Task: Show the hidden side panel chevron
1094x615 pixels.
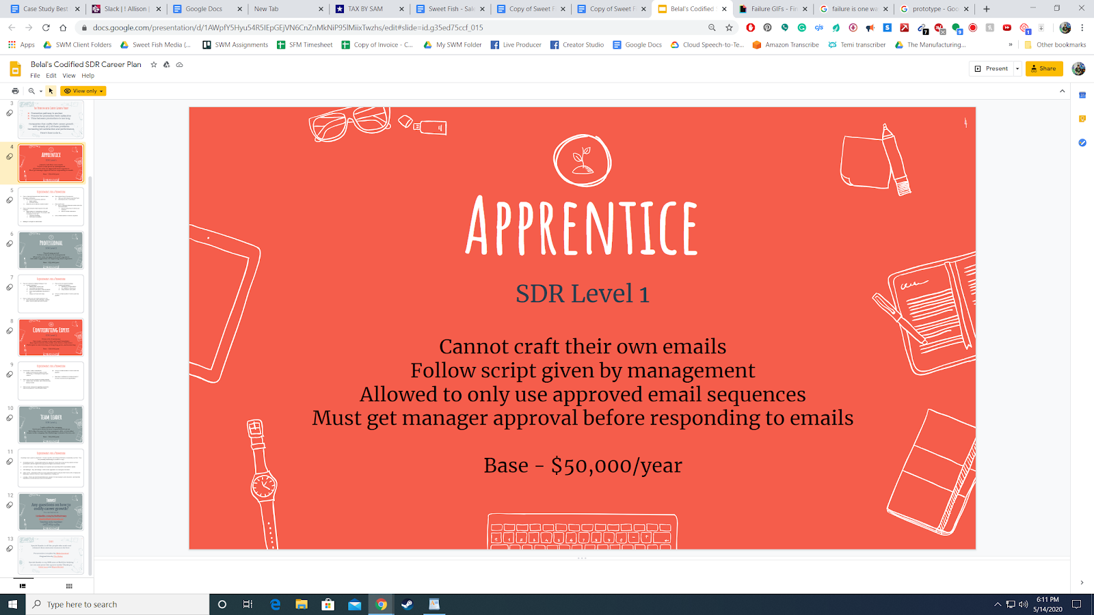Action: point(1082,583)
